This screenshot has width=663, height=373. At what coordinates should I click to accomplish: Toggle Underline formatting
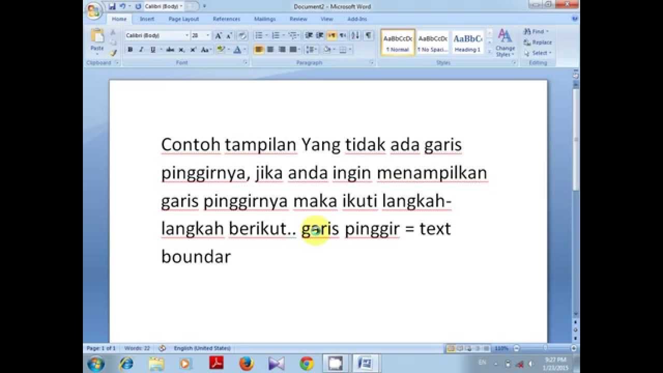153,50
